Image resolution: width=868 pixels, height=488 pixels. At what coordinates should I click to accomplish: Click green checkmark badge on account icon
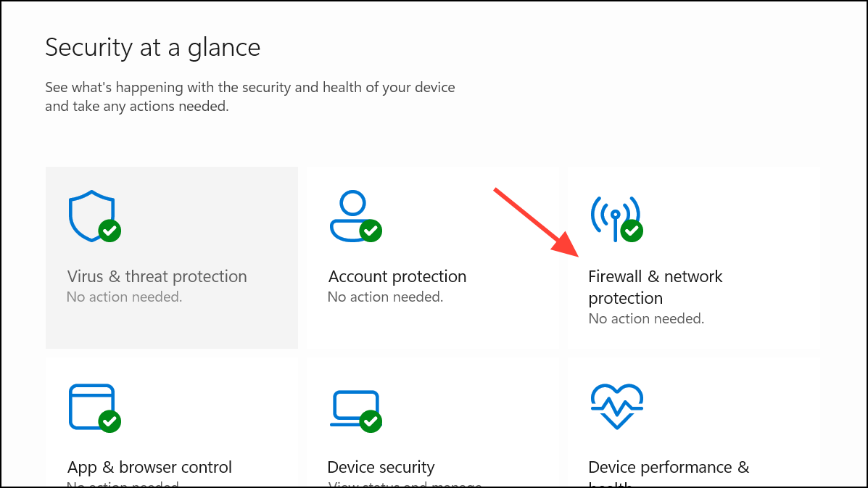click(371, 231)
